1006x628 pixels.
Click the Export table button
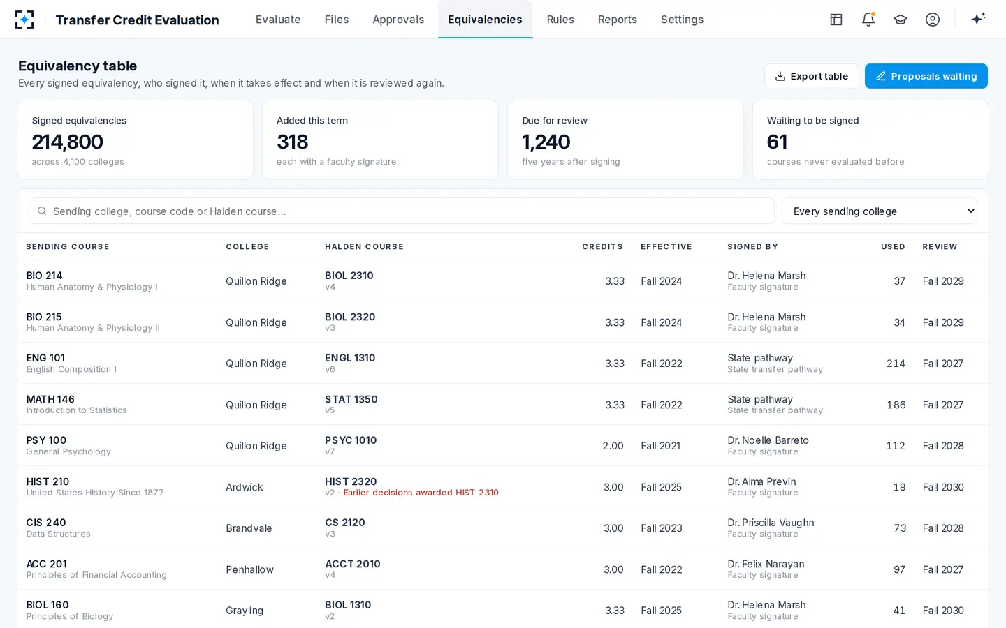[812, 76]
